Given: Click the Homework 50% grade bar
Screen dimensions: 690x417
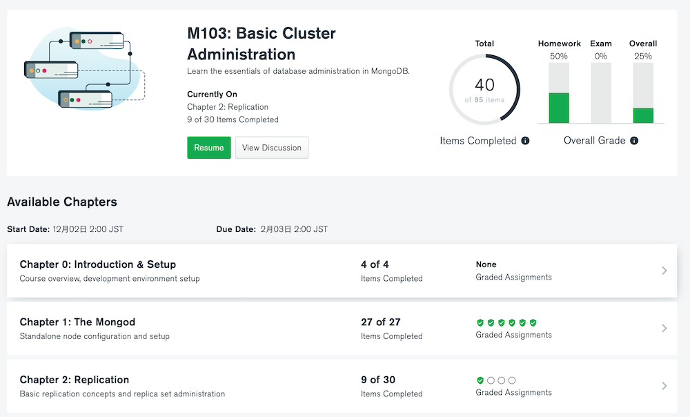Looking at the screenshot, I should click(x=559, y=93).
